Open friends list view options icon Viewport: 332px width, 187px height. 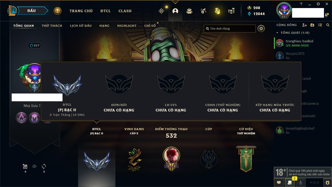tap(320, 25)
